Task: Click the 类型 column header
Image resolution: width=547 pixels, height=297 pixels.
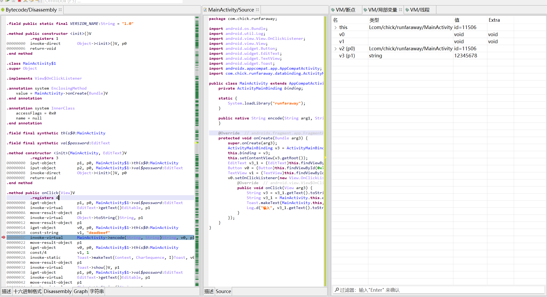Action: click(411, 20)
